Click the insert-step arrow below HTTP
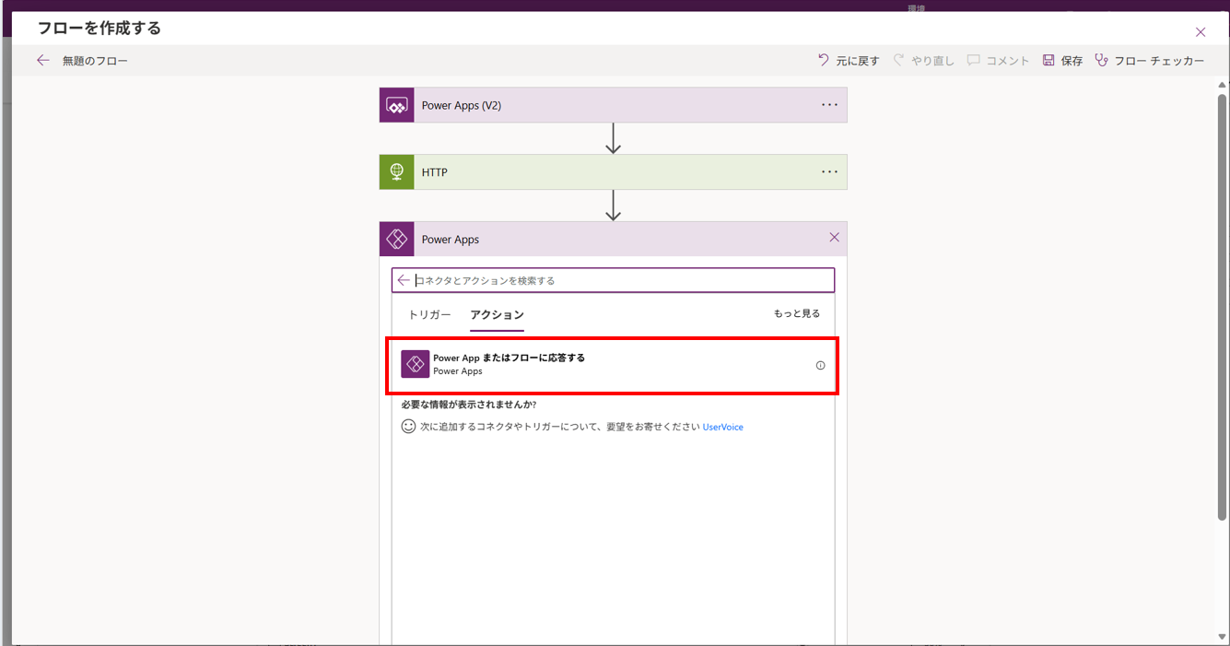 pos(614,206)
